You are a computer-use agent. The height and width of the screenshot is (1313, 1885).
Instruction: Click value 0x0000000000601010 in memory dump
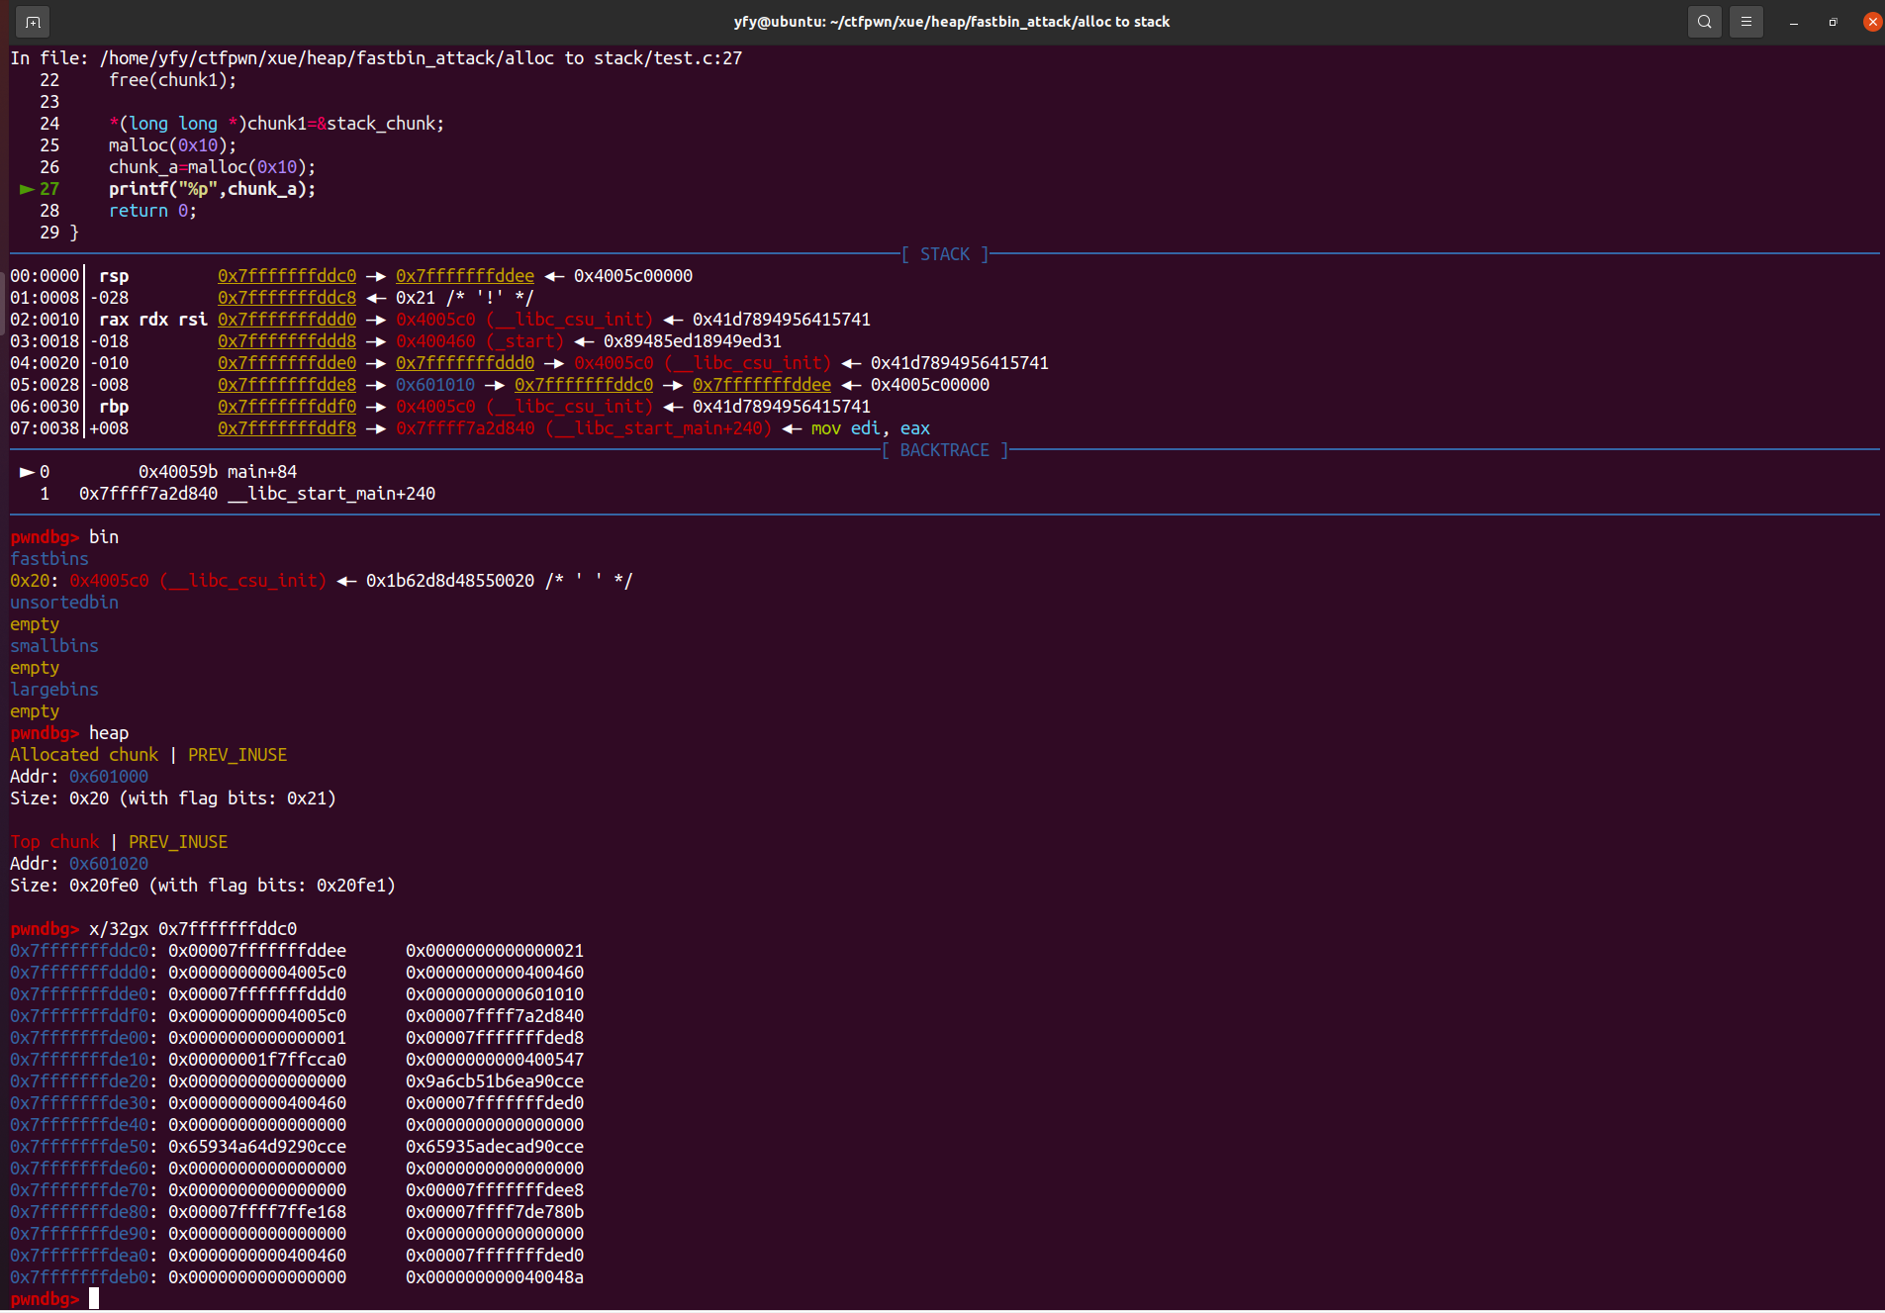click(495, 994)
